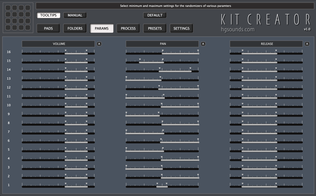Click the A button next to RELEASE

tap(307, 44)
